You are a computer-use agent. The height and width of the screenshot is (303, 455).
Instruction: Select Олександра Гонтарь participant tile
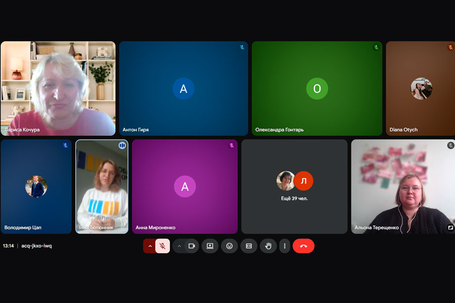pyautogui.click(x=317, y=88)
